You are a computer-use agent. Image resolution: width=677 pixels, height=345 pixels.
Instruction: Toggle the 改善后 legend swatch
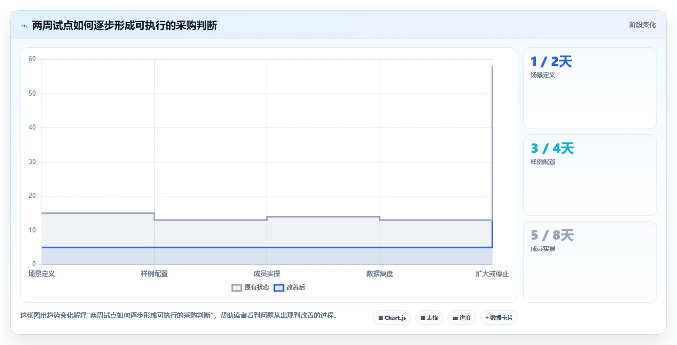point(279,287)
